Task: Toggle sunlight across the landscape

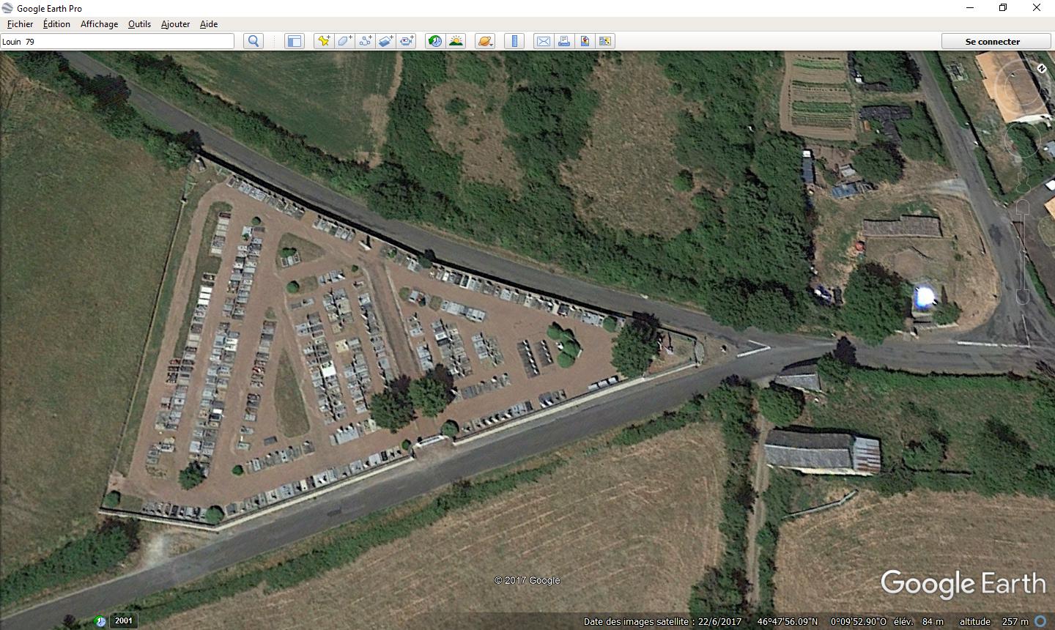Action: (x=456, y=41)
